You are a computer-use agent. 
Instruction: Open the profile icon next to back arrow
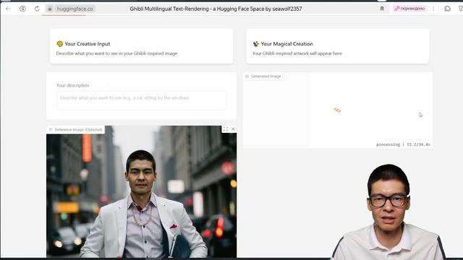[22, 9]
